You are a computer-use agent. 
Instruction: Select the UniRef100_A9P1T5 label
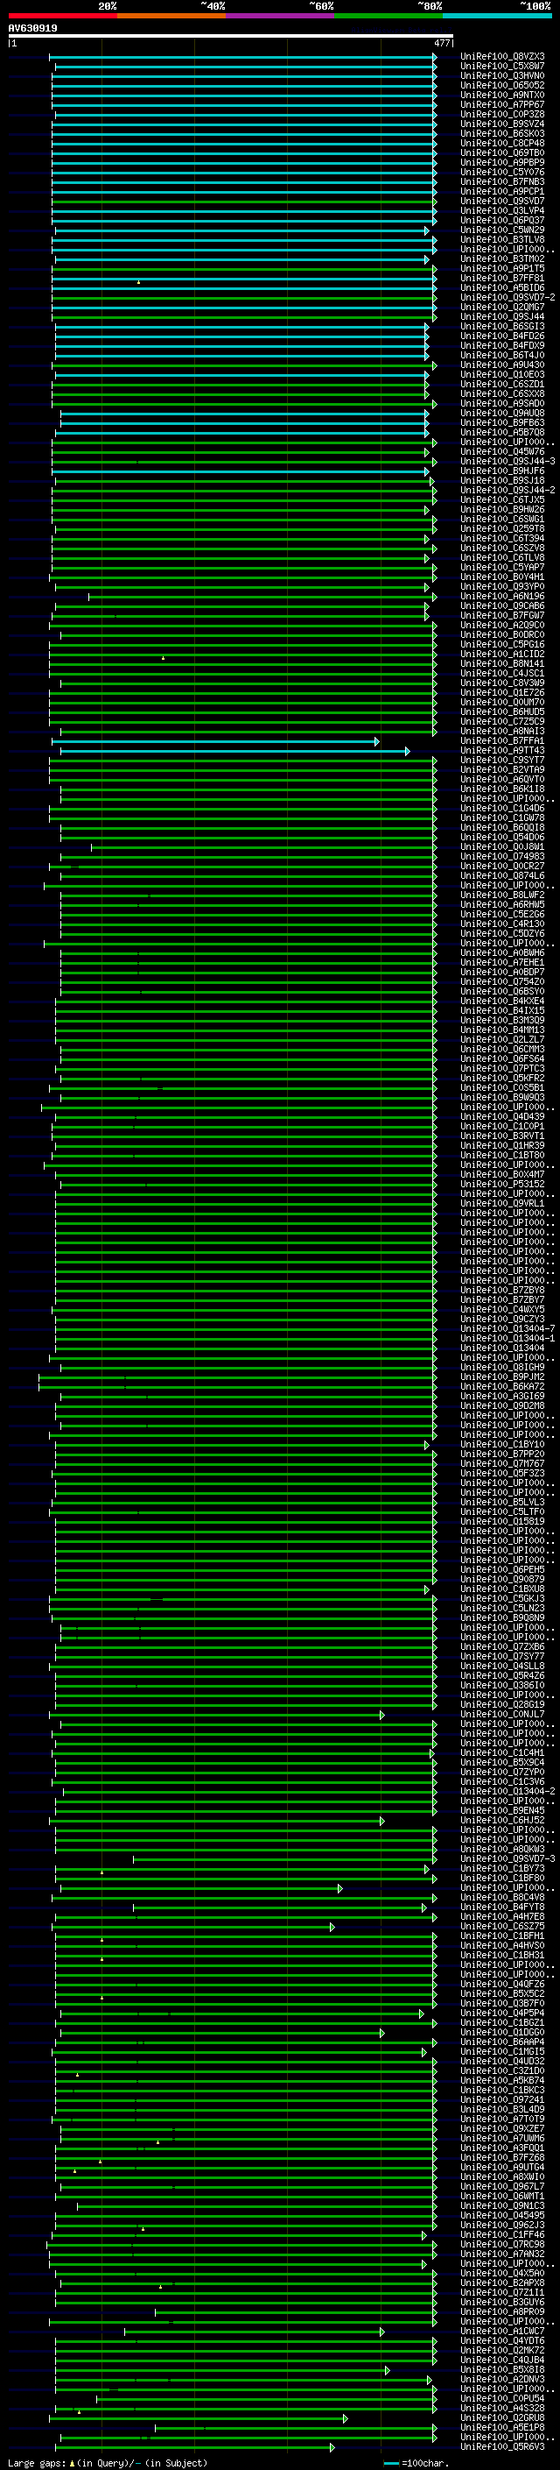click(501, 268)
